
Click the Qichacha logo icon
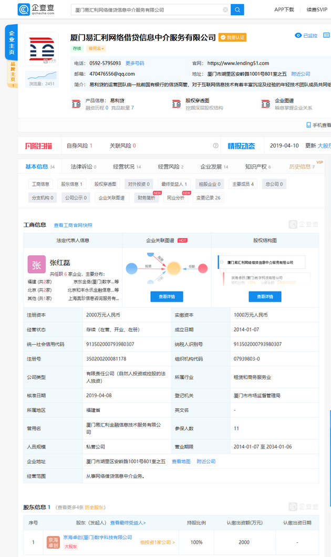point(24,9)
